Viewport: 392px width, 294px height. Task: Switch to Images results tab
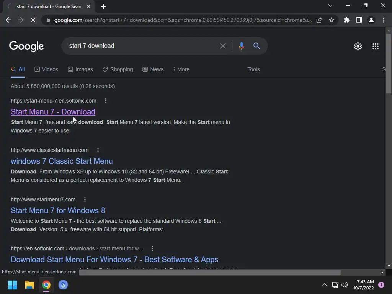click(80, 70)
